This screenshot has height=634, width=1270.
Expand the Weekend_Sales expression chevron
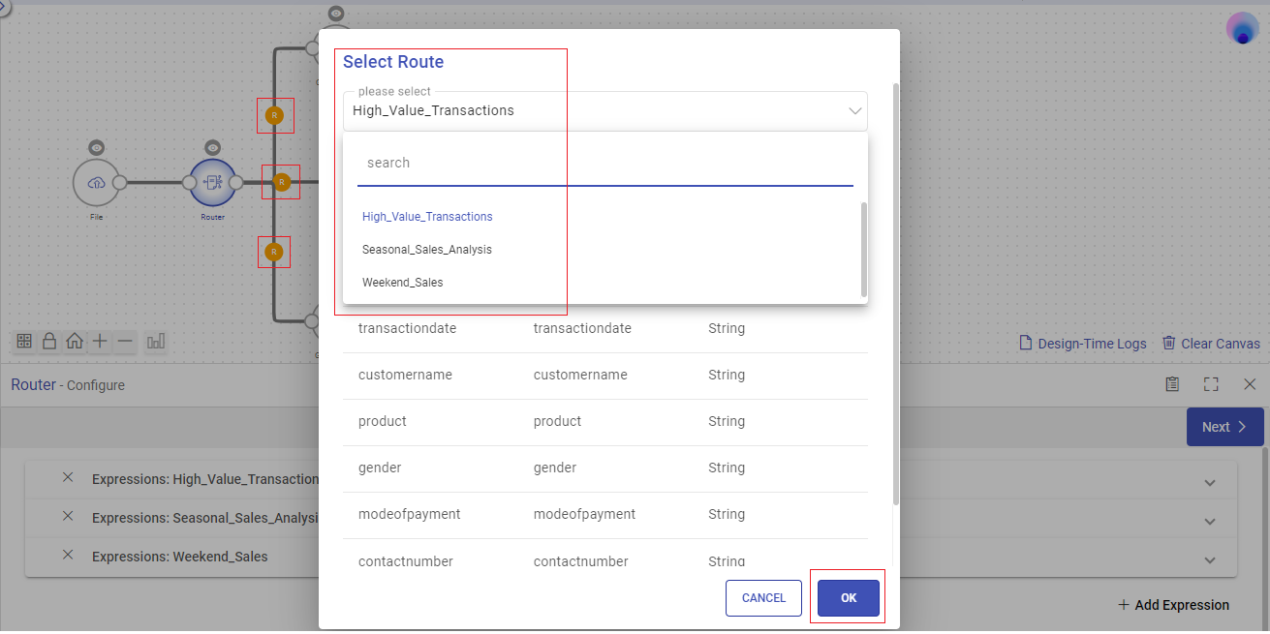coord(1209,560)
